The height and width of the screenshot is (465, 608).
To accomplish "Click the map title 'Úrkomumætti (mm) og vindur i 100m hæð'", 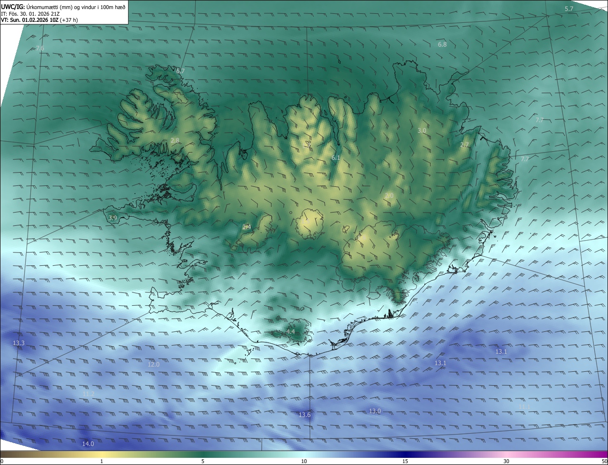I will [76, 7].
